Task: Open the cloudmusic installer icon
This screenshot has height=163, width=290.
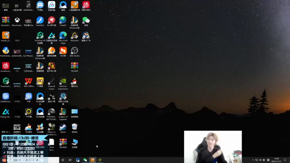Action: click(x=6, y=67)
